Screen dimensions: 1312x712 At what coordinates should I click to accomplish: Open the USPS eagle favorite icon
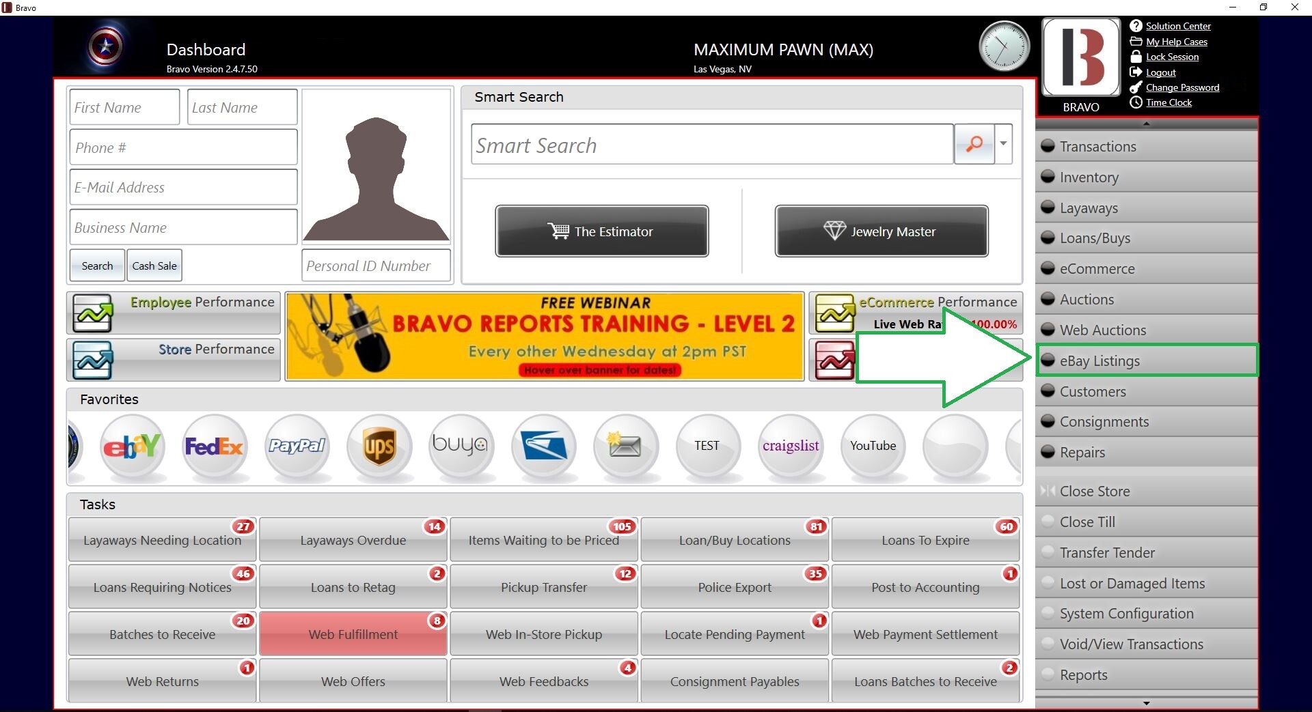click(x=543, y=446)
